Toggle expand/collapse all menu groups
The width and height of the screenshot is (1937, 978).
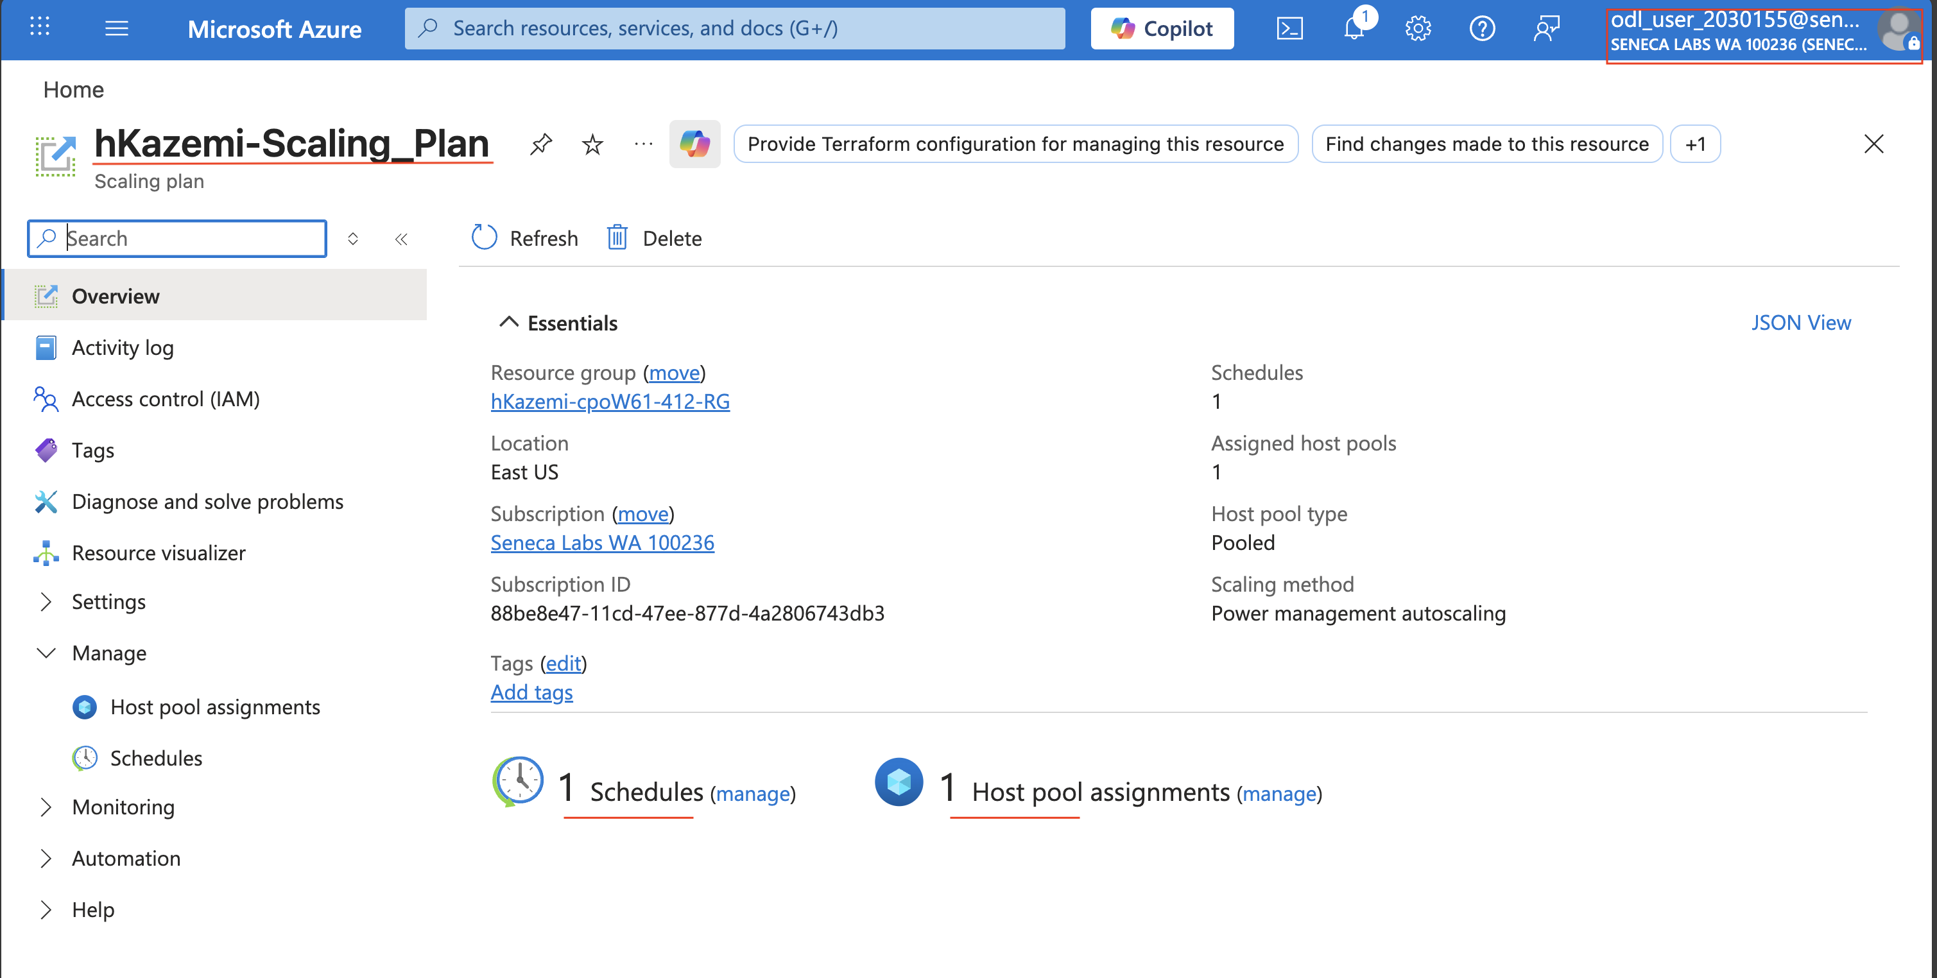point(352,239)
